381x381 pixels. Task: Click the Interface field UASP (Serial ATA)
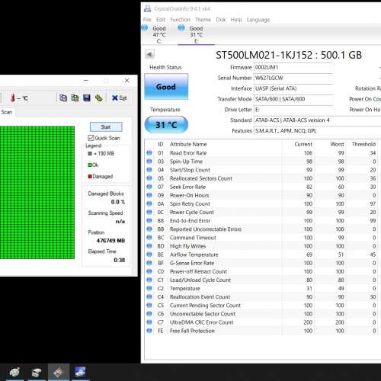pos(293,88)
